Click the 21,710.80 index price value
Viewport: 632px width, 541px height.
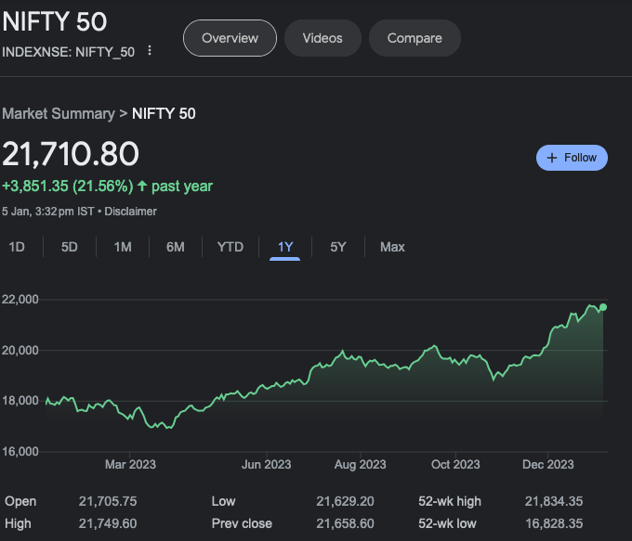pos(71,154)
